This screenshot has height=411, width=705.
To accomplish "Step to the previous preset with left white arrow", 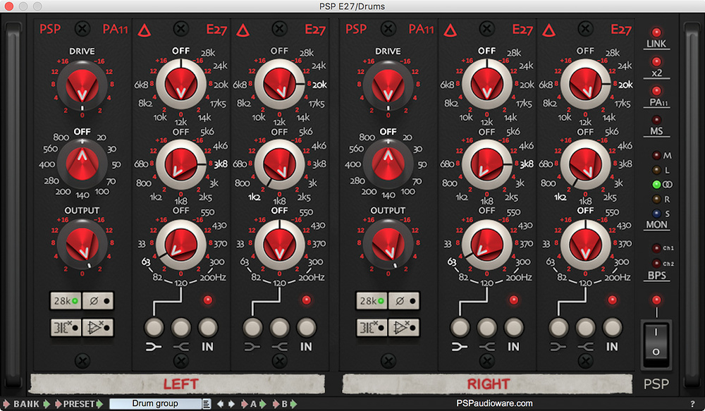I will coord(220,404).
